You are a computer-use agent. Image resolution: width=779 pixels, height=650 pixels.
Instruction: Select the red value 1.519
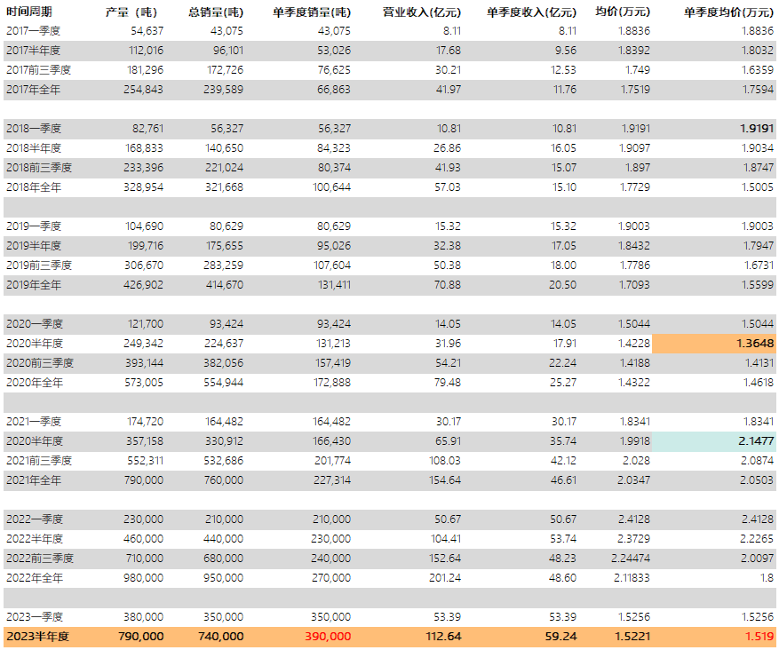[x=759, y=637]
